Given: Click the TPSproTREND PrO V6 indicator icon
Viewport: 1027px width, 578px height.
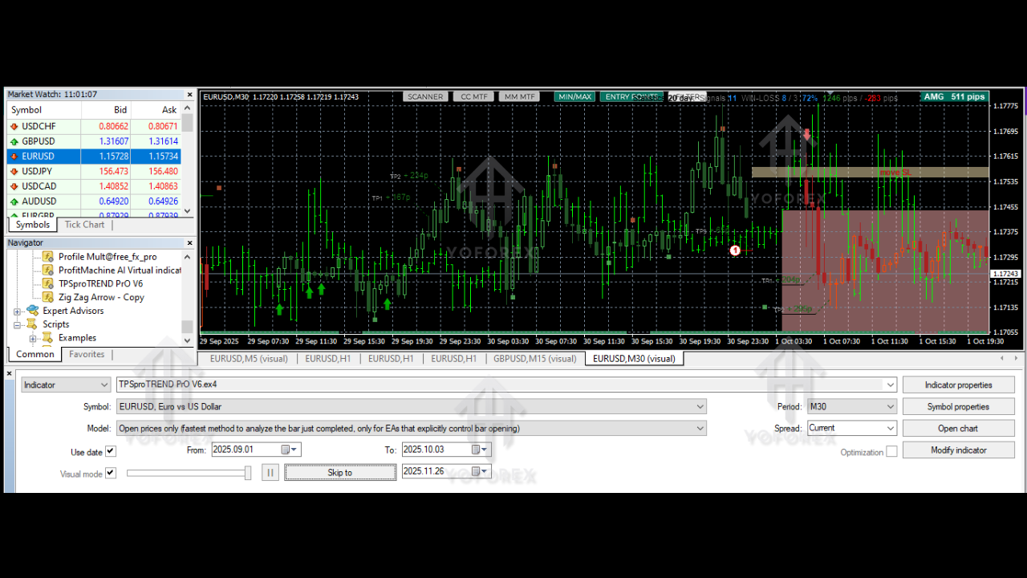Looking at the screenshot, I should (x=48, y=283).
